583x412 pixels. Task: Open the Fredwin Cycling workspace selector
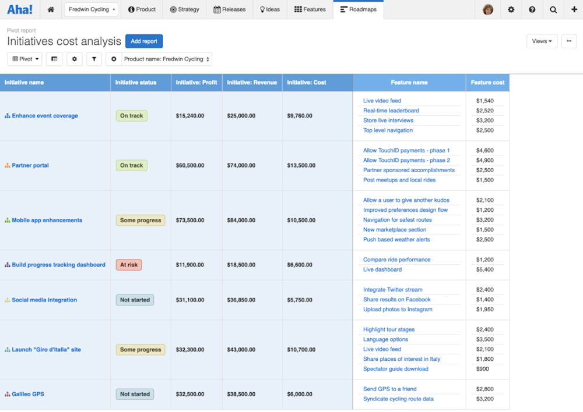(x=91, y=9)
